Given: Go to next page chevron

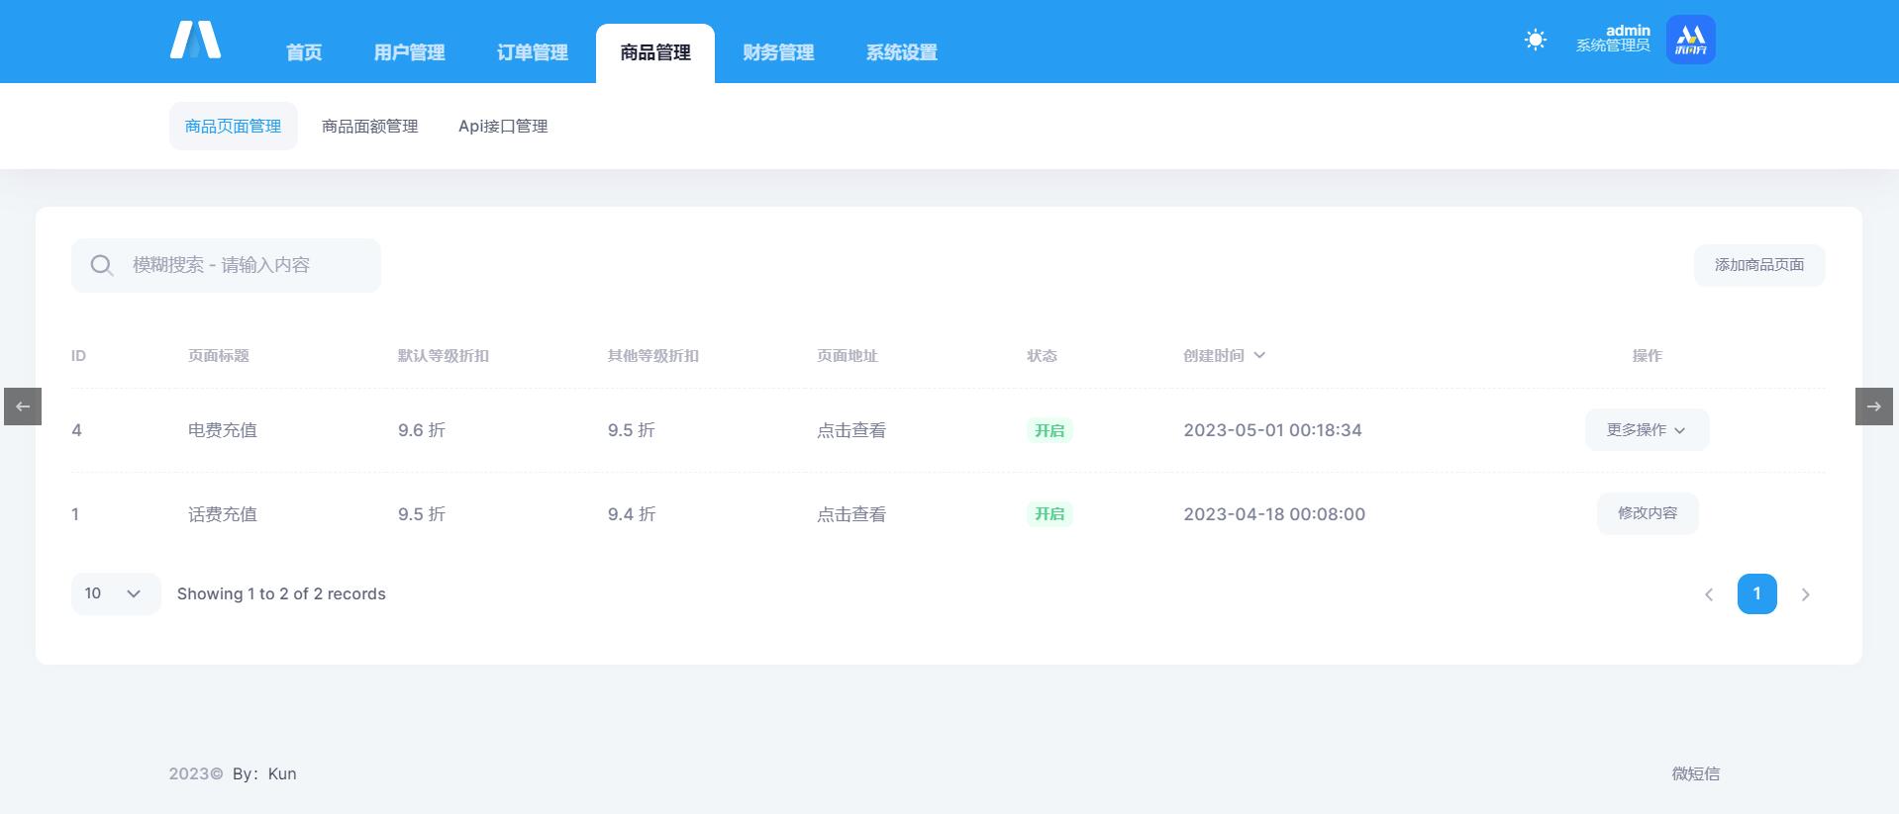Looking at the screenshot, I should pyautogui.click(x=1805, y=594).
